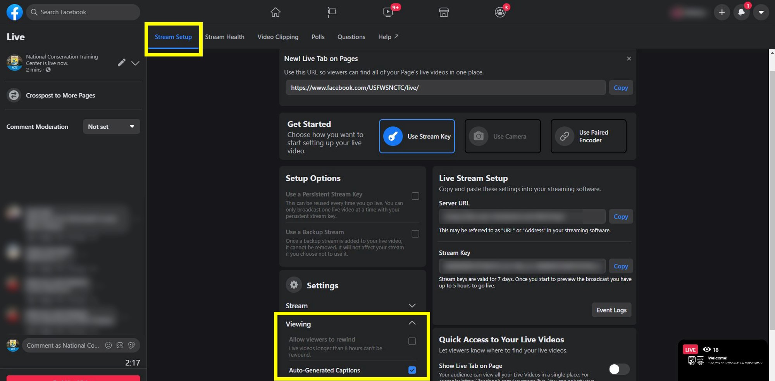Click the comment input field

(62, 345)
